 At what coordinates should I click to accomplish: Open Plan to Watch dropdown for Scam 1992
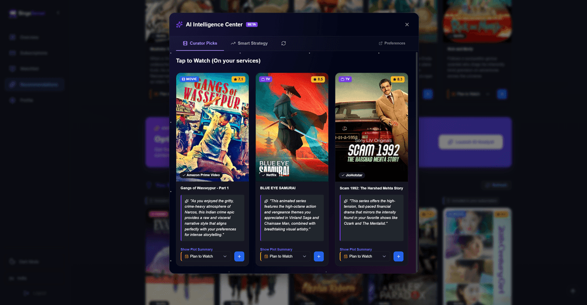(x=365, y=256)
